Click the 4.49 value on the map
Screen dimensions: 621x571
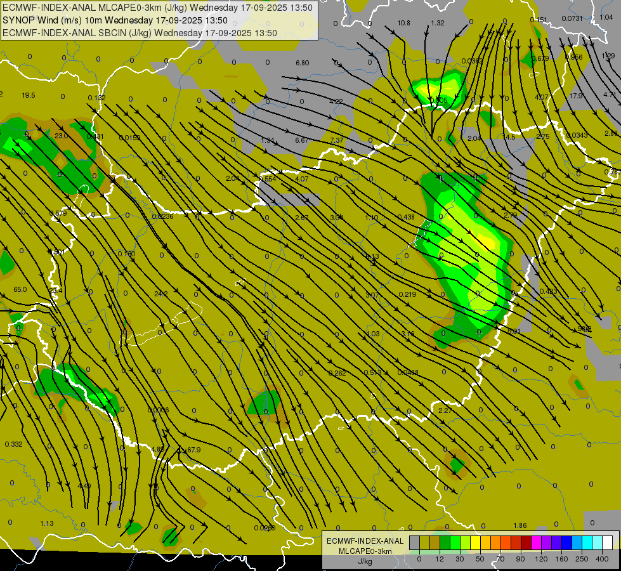tap(84, 486)
